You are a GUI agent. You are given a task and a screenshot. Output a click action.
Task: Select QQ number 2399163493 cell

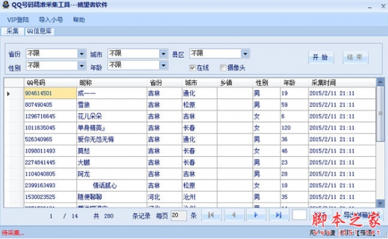click(x=50, y=185)
